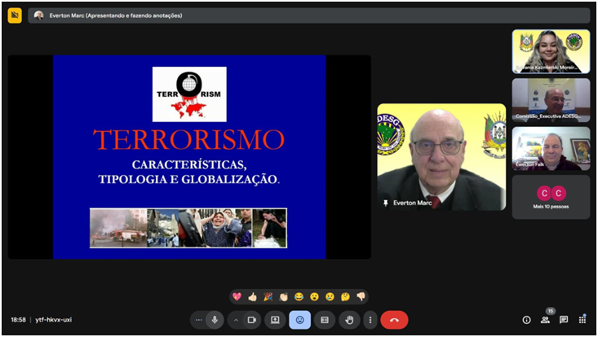Turn off the camera
This screenshot has width=598, height=337.
[x=252, y=320]
